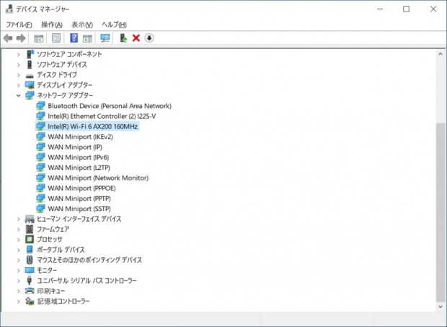Click the scrollbar down arrow
The width and height of the screenshot is (447, 327).
[x=441, y=307]
